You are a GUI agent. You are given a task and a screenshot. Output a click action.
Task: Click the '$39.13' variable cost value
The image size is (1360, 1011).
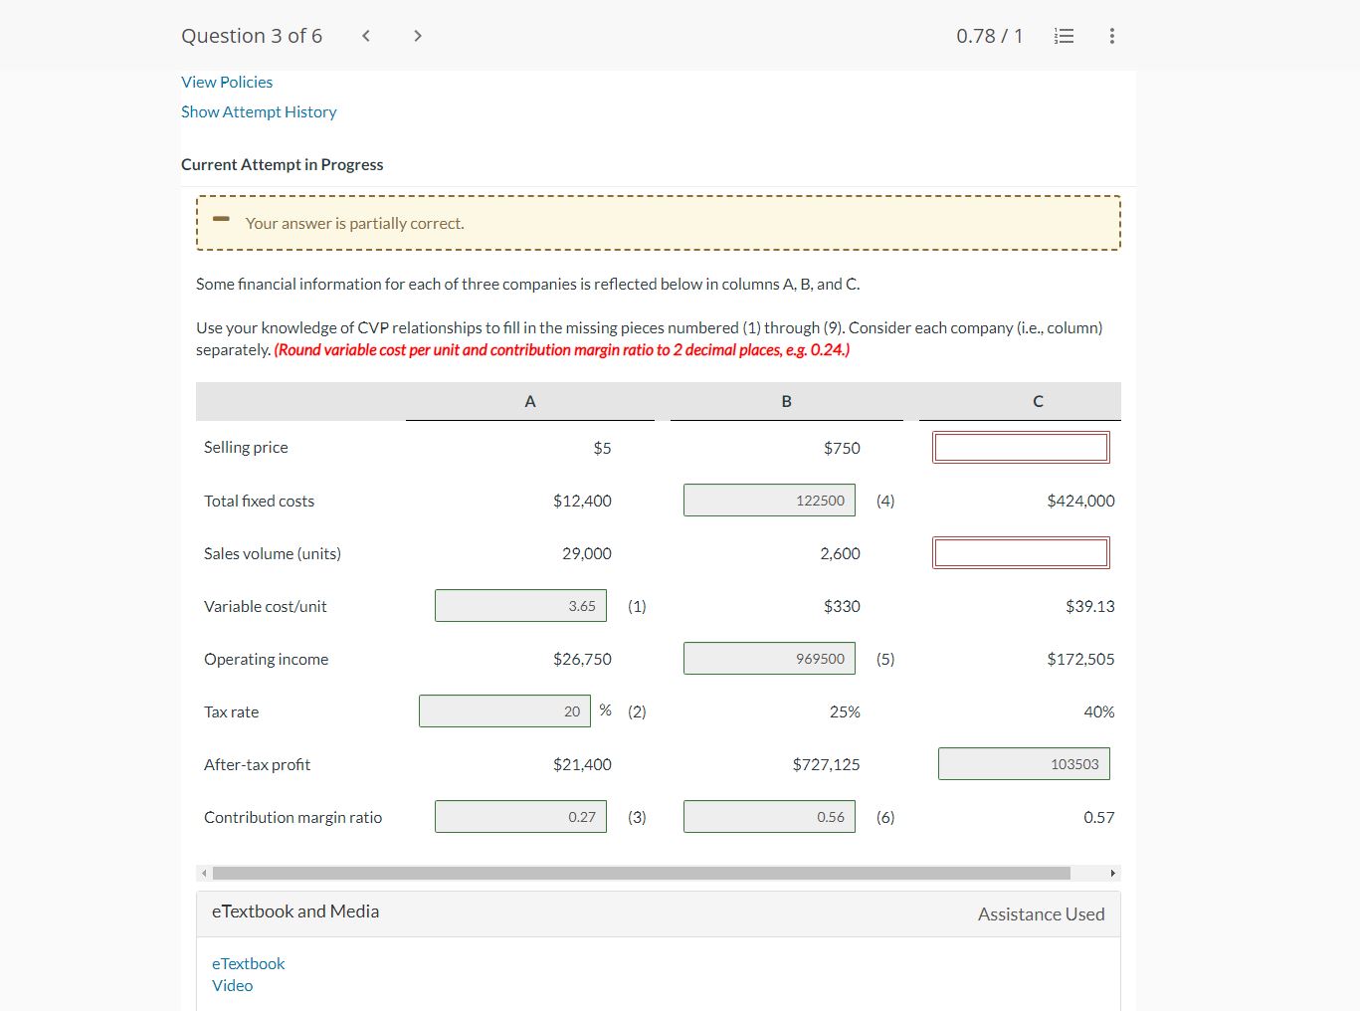point(1089,606)
